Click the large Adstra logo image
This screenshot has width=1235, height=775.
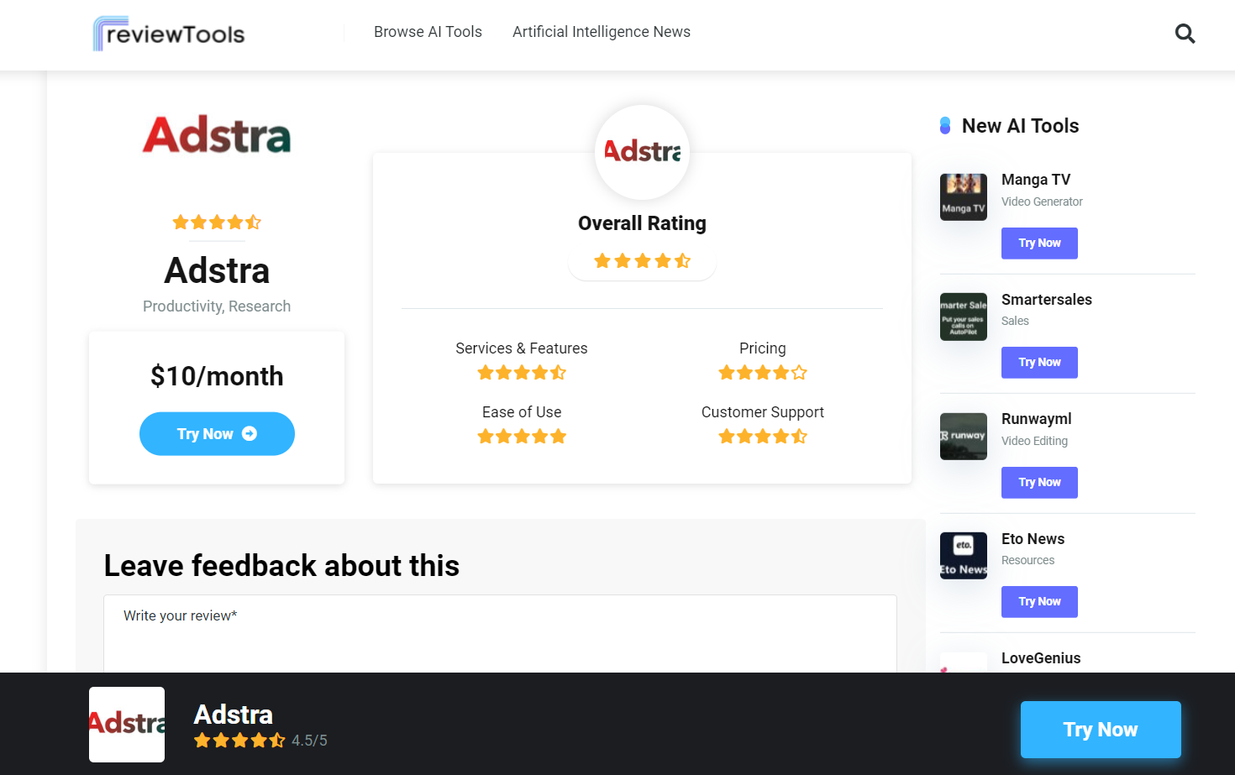tap(217, 135)
